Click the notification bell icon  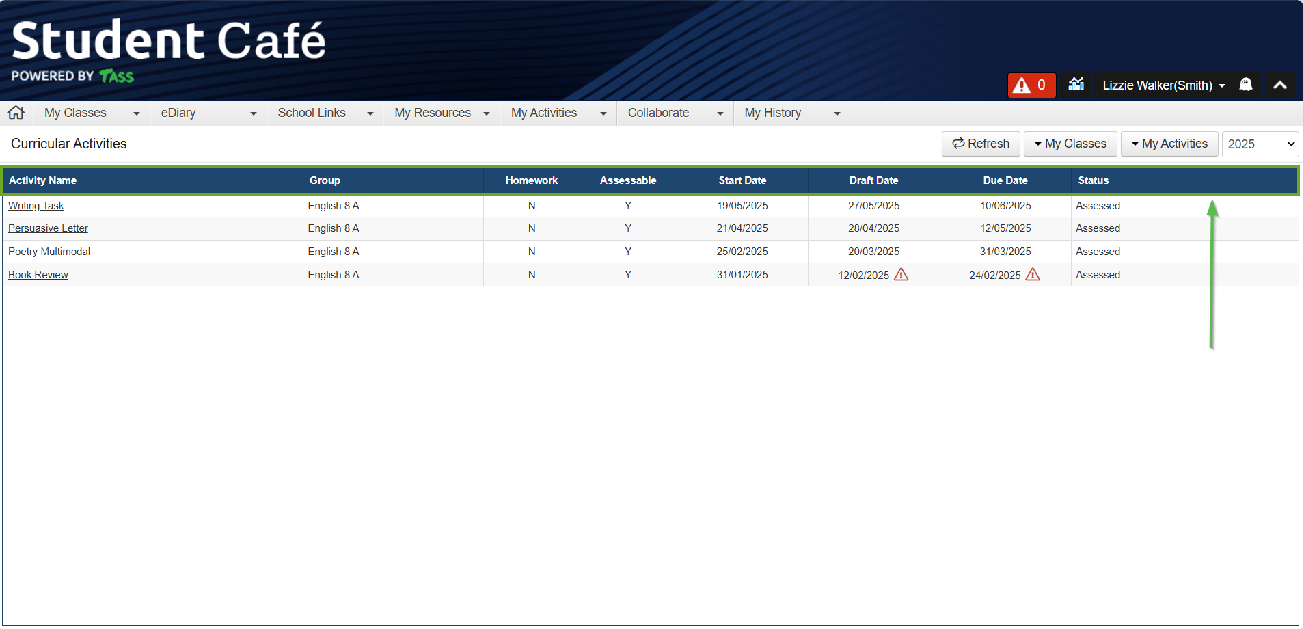[1245, 85]
